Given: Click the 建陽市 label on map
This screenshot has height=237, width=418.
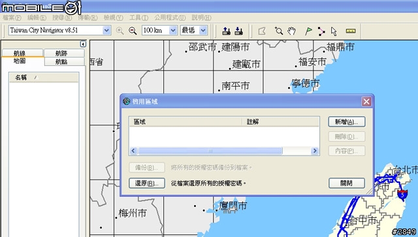Looking at the screenshot, I should click(x=235, y=47).
